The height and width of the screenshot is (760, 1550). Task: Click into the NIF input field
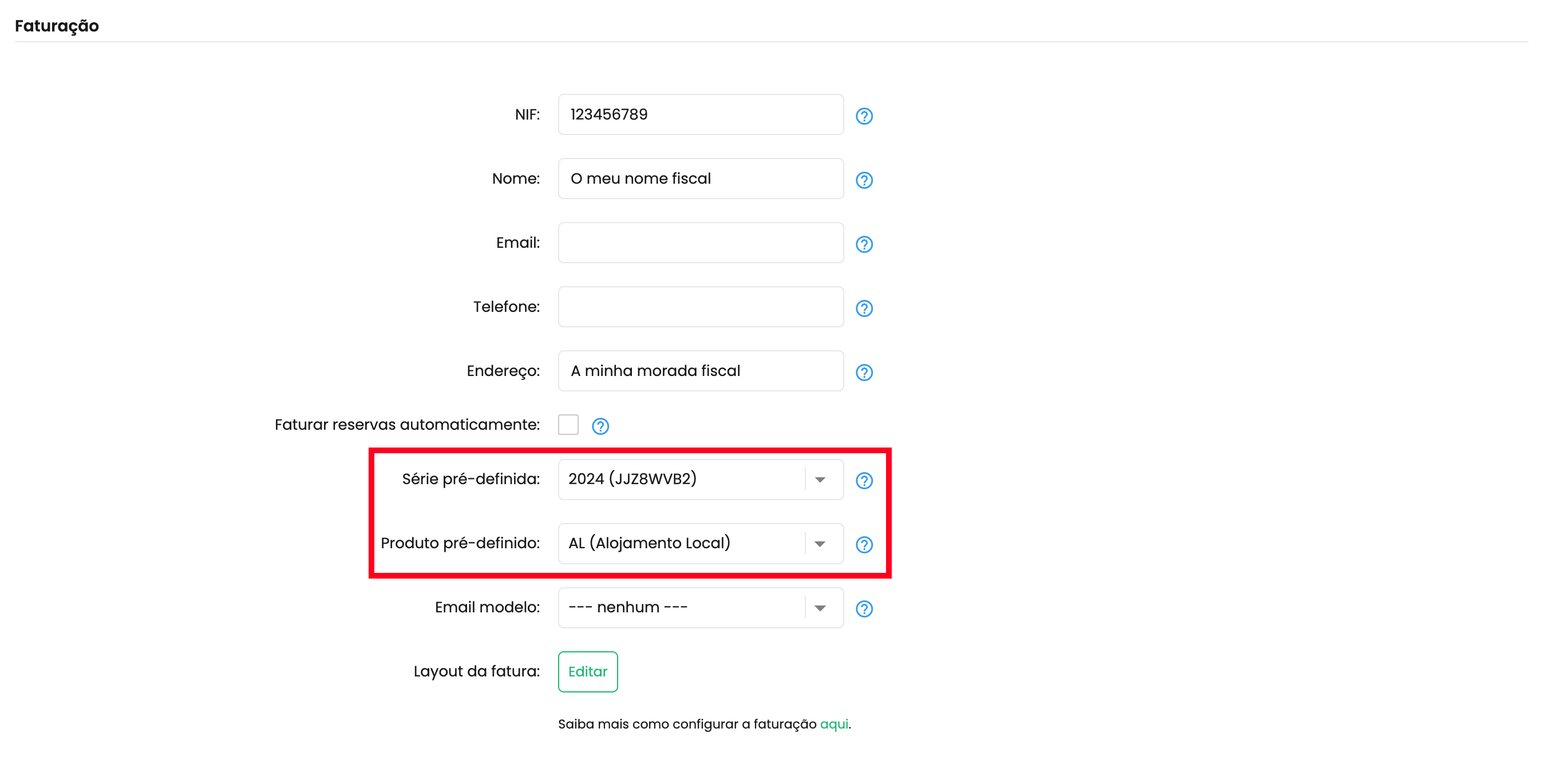click(701, 114)
